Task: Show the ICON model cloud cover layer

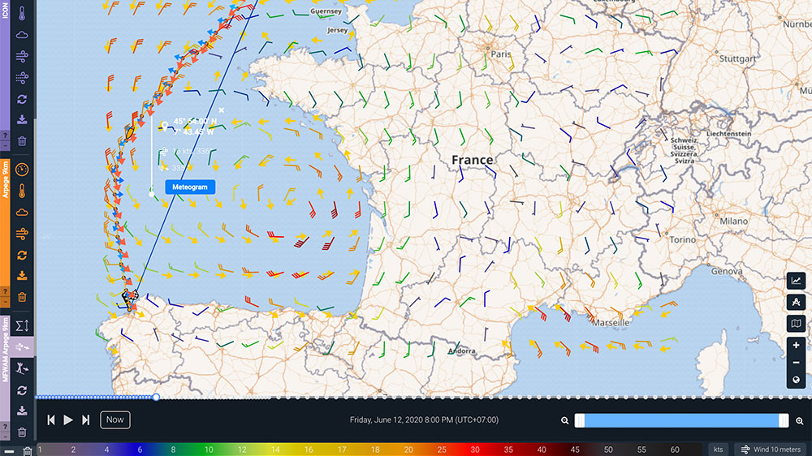Action: 22,35
